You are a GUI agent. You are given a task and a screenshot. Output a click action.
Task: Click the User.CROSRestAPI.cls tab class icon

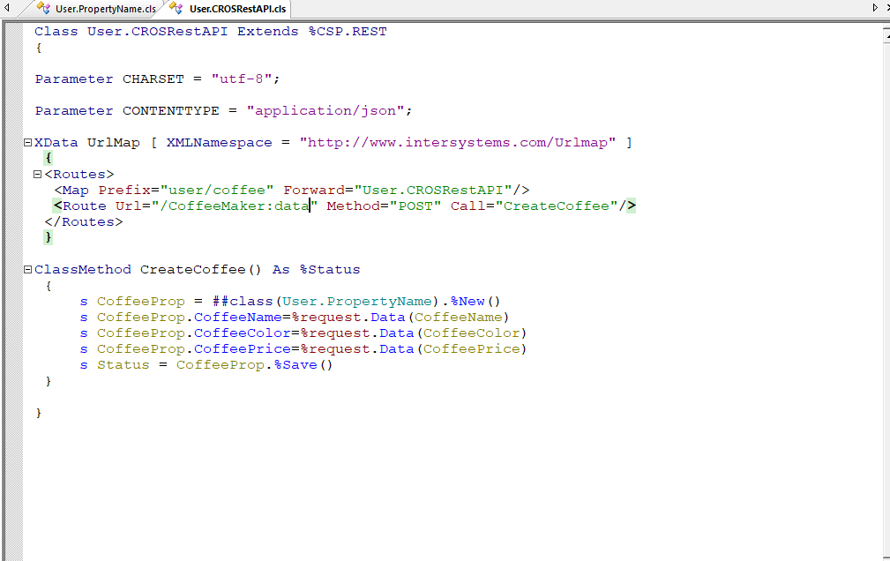pyautogui.click(x=176, y=8)
